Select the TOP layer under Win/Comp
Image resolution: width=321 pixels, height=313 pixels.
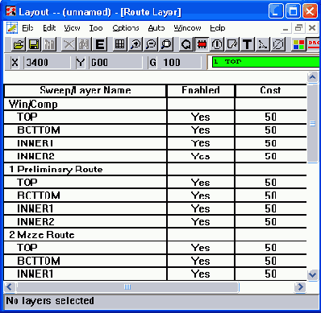[85, 117]
